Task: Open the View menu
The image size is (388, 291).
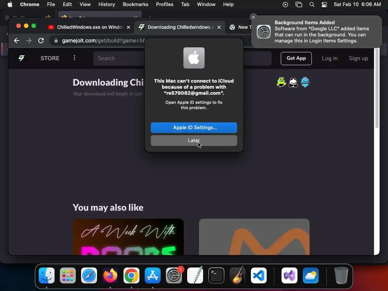Action: (85, 5)
